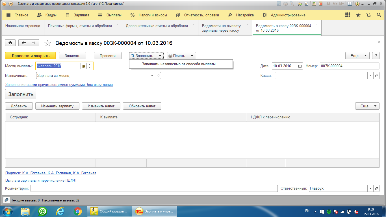The width and height of the screenshot is (386, 217).
Task: Click month selection icon in Месяц выплаты
Action: pos(84,66)
